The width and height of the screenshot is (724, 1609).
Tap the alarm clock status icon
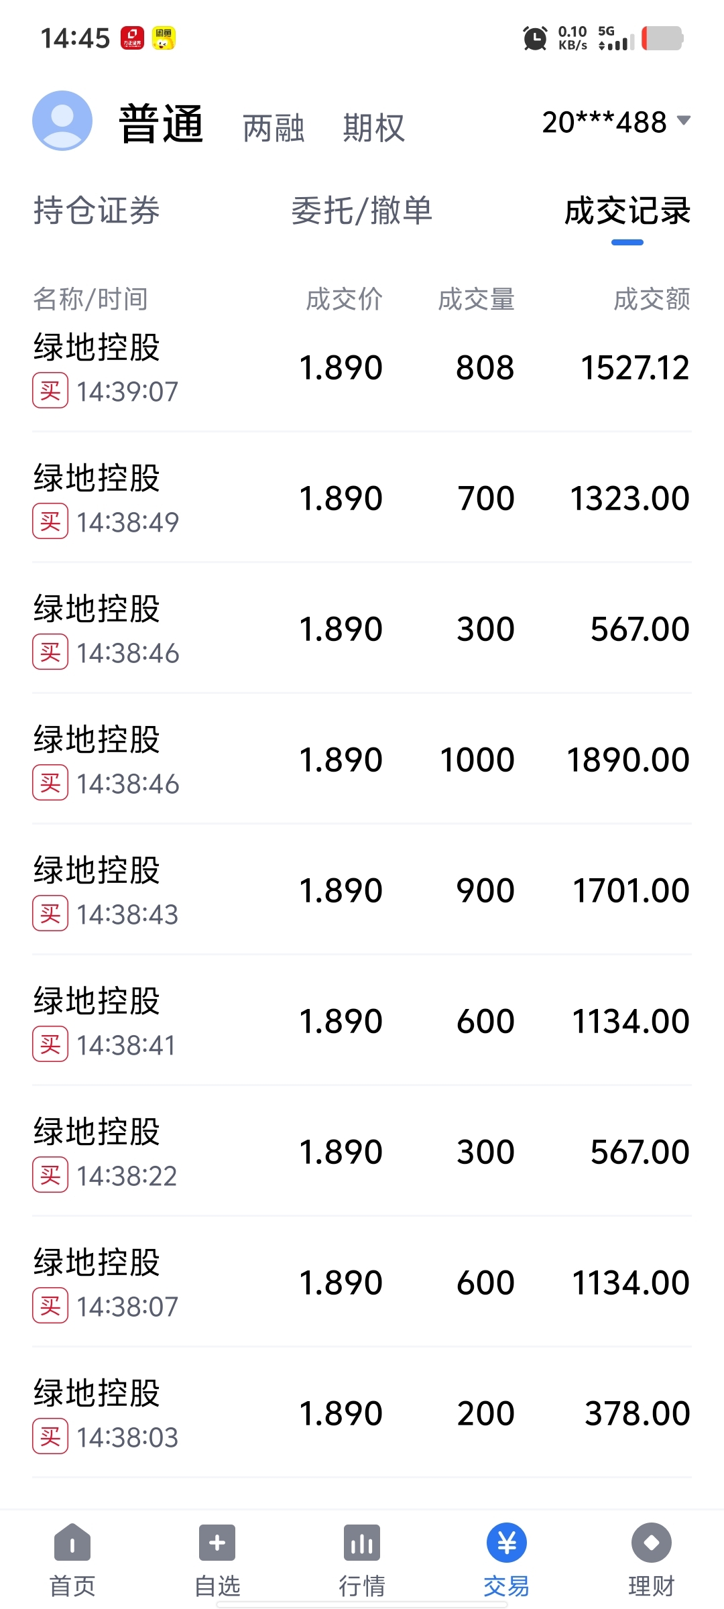pyautogui.click(x=535, y=38)
